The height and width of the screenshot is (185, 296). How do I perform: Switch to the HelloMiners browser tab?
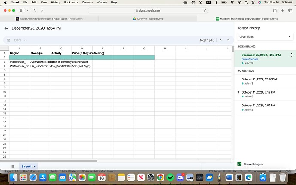coord(49,19)
